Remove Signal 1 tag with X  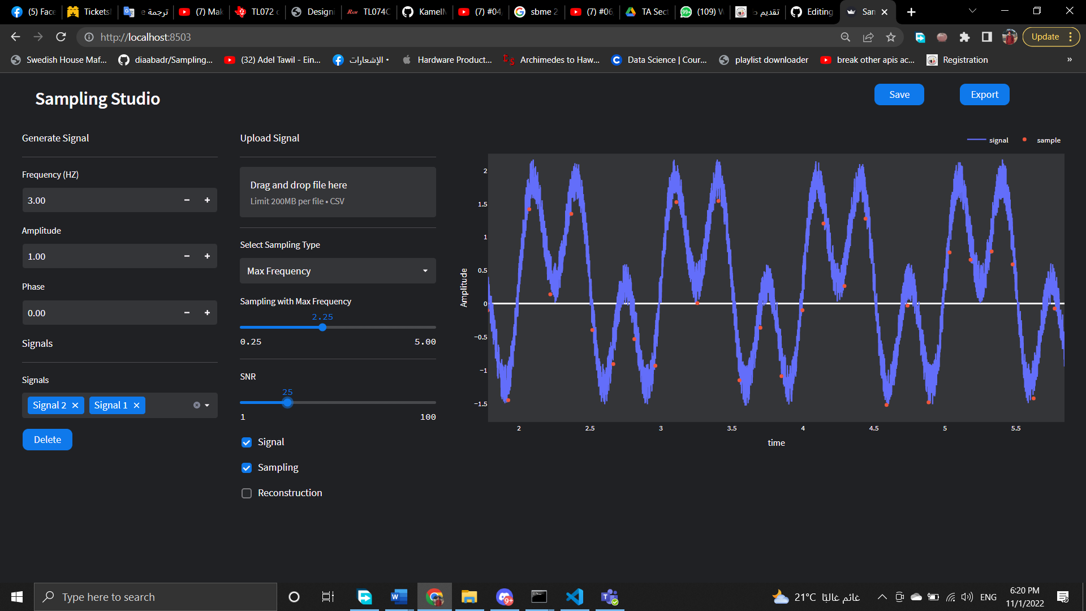[x=136, y=406]
